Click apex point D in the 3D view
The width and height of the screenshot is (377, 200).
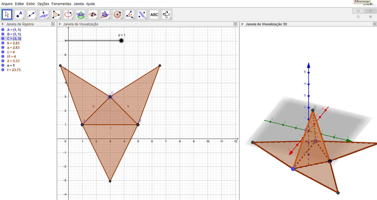point(313,110)
